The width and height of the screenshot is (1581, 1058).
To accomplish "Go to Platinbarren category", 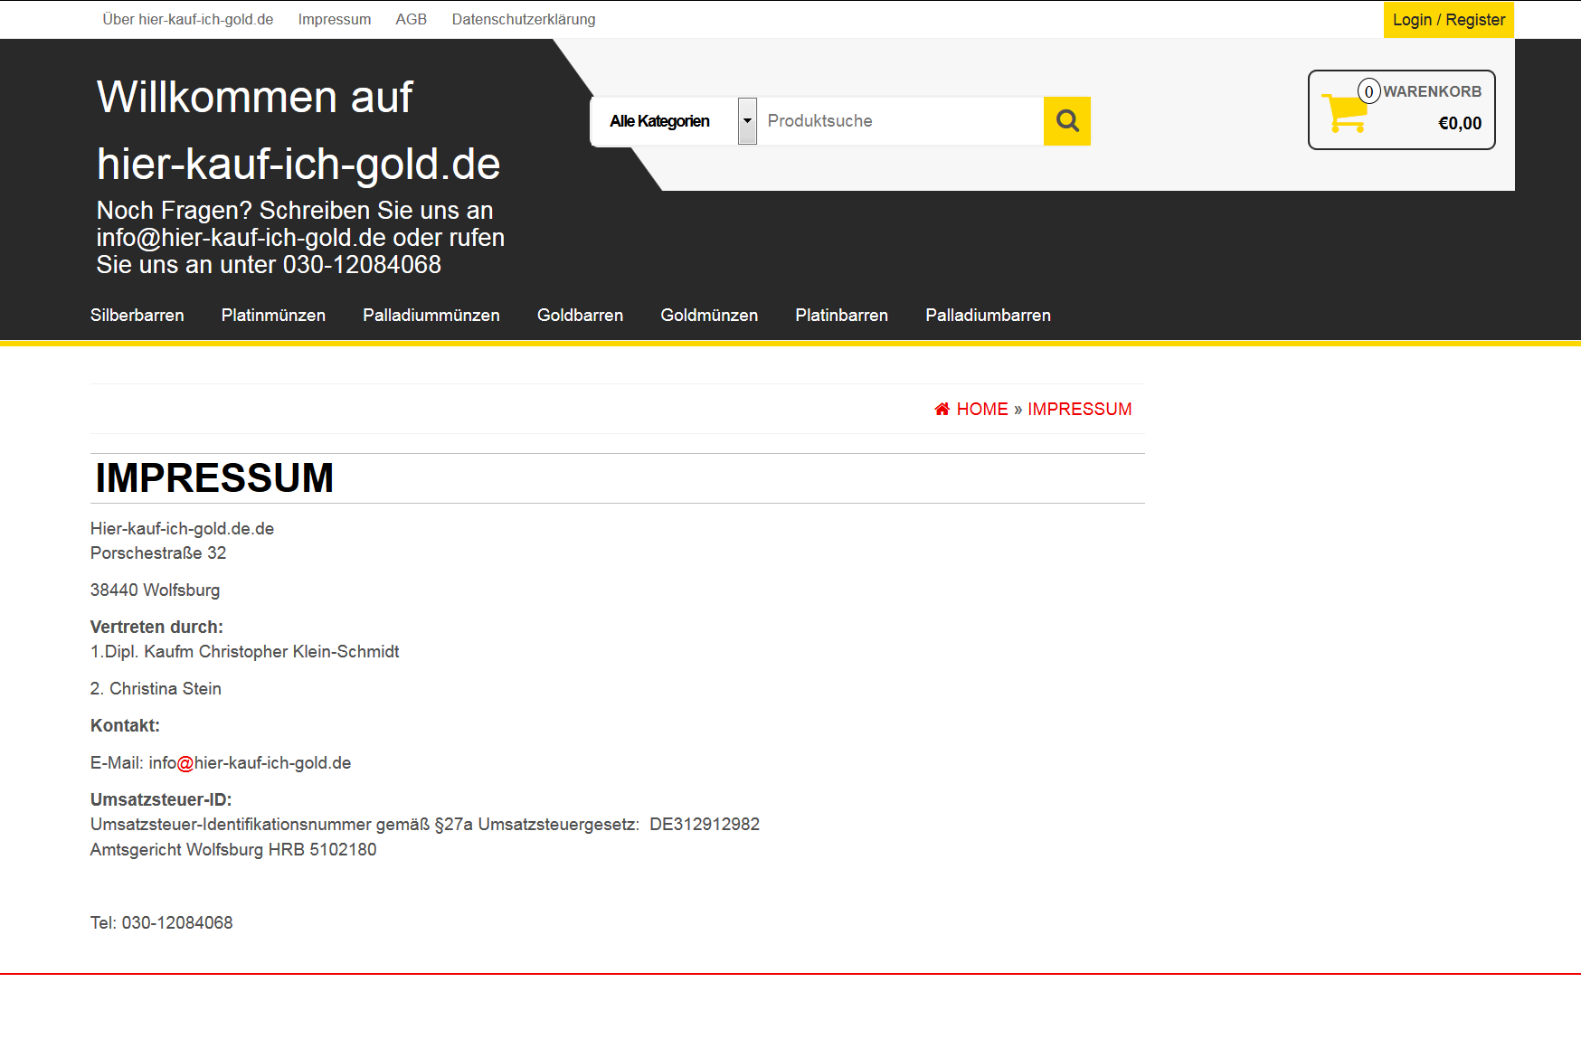I will click(x=841, y=316).
